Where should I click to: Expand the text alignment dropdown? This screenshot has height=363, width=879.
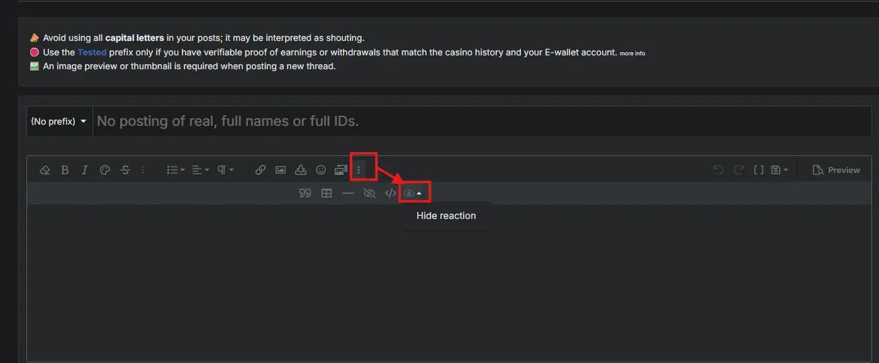[x=201, y=170]
